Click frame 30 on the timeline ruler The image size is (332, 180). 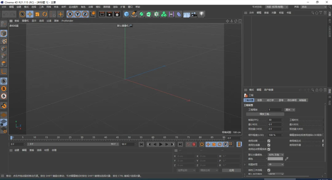tap(82, 138)
